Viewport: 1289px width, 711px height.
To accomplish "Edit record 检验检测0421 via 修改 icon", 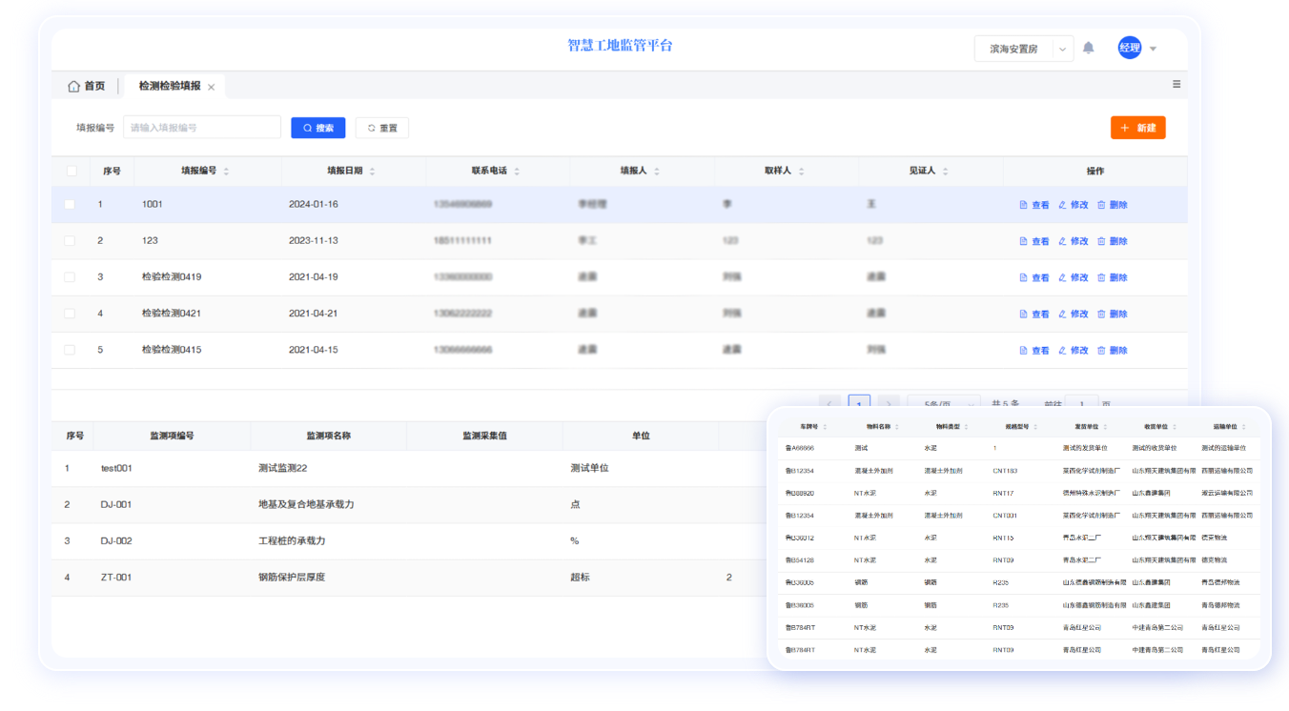I will [x=1062, y=314].
